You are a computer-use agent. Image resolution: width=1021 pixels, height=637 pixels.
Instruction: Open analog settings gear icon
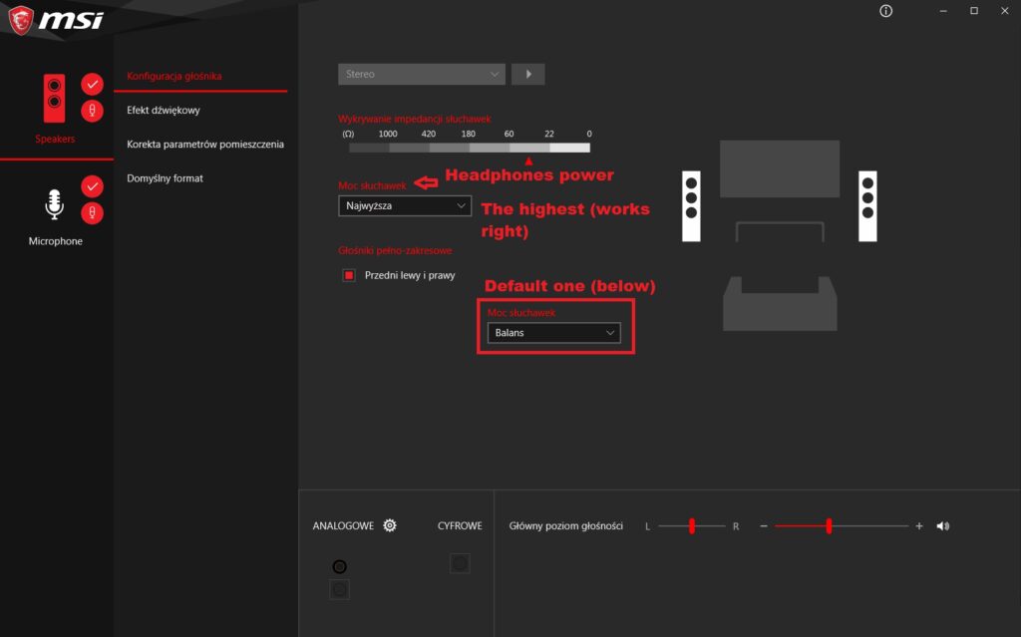click(x=390, y=525)
